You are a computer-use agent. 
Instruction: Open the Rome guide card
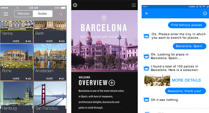pos(16,62)
